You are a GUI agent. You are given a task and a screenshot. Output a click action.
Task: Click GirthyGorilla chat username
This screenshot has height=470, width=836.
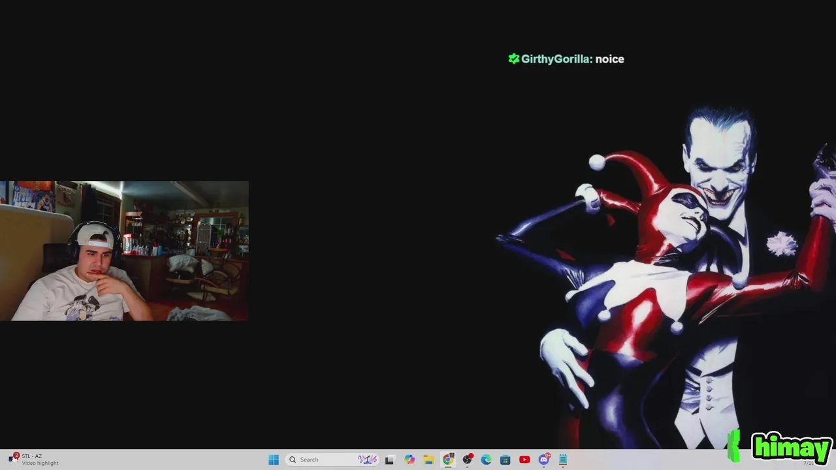pyautogui.click(x=556, y=59)
